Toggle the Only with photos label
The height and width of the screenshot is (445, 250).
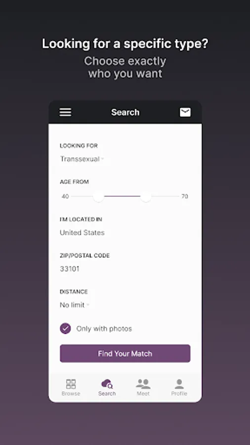point(104,329)
